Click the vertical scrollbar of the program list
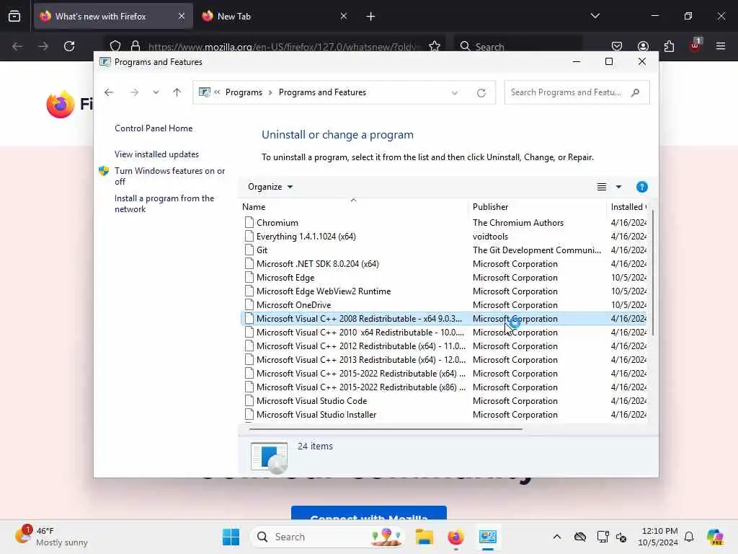This screenshot has width=738, height=554. click(653, 273)
